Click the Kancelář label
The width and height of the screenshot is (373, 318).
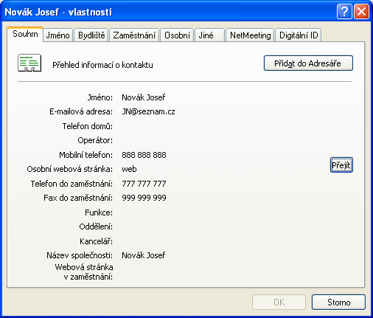96,241
